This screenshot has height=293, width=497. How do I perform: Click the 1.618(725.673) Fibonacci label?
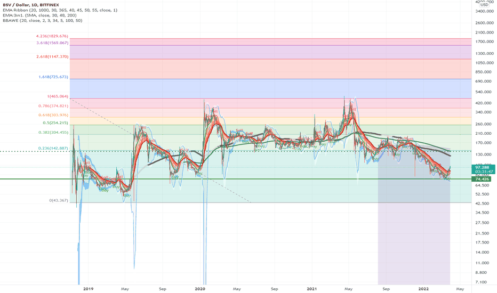[53, 77]
